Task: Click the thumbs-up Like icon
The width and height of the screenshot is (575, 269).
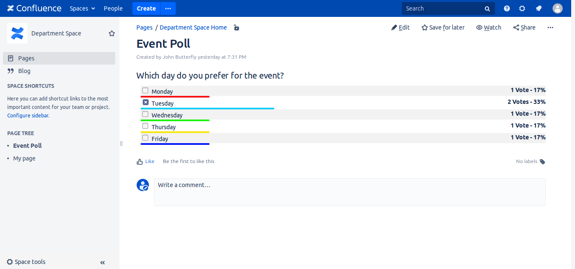Action: coord(140,162)
